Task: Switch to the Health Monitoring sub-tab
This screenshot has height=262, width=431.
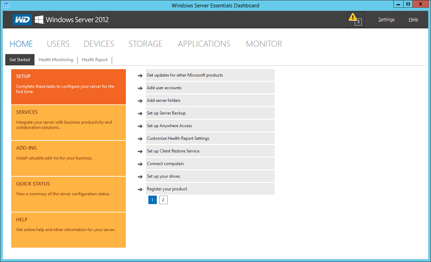Action: click(56, 60)
